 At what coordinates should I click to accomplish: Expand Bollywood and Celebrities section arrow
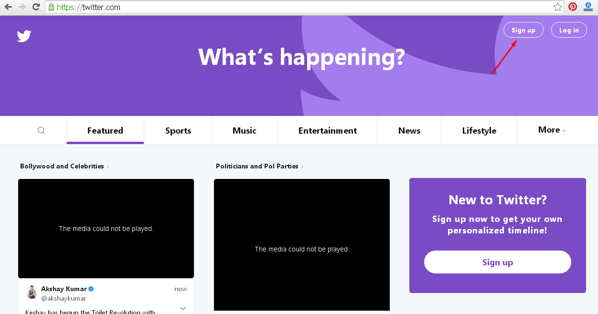click(x=108, y=167)
